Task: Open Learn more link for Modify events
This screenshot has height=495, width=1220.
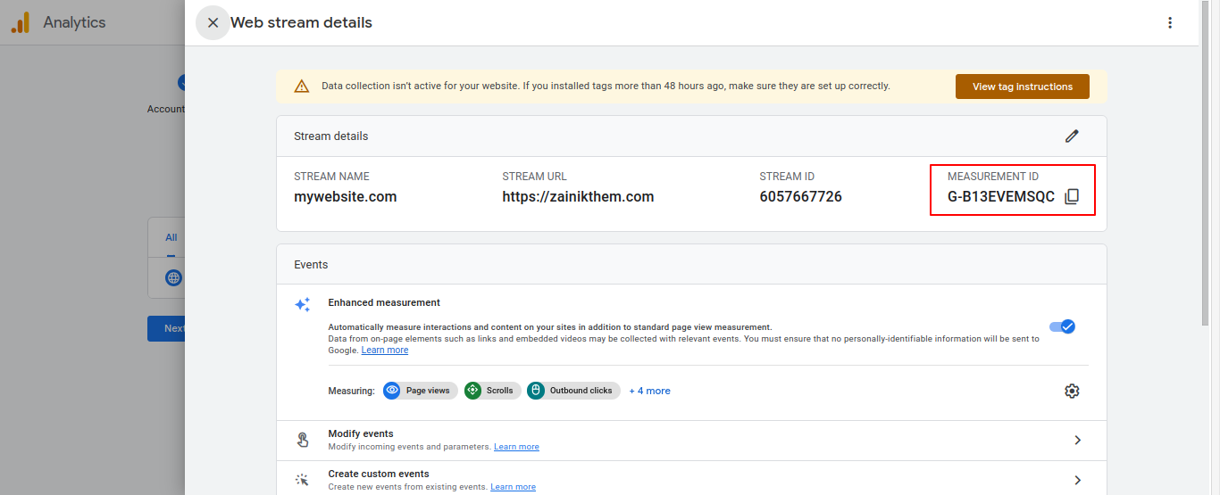Action: (516, 447)
